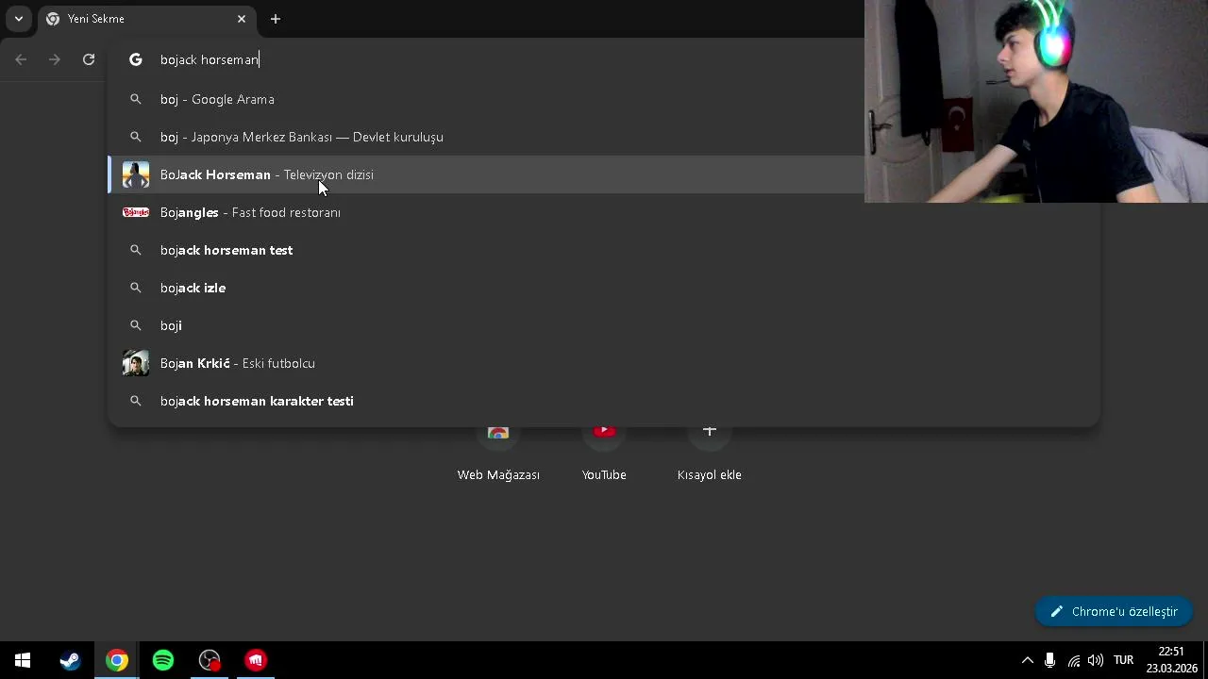1208x679 pixels.
Task: Choose Bojangles - Fast food restoranı suggestion
Action: click(604, 212)
